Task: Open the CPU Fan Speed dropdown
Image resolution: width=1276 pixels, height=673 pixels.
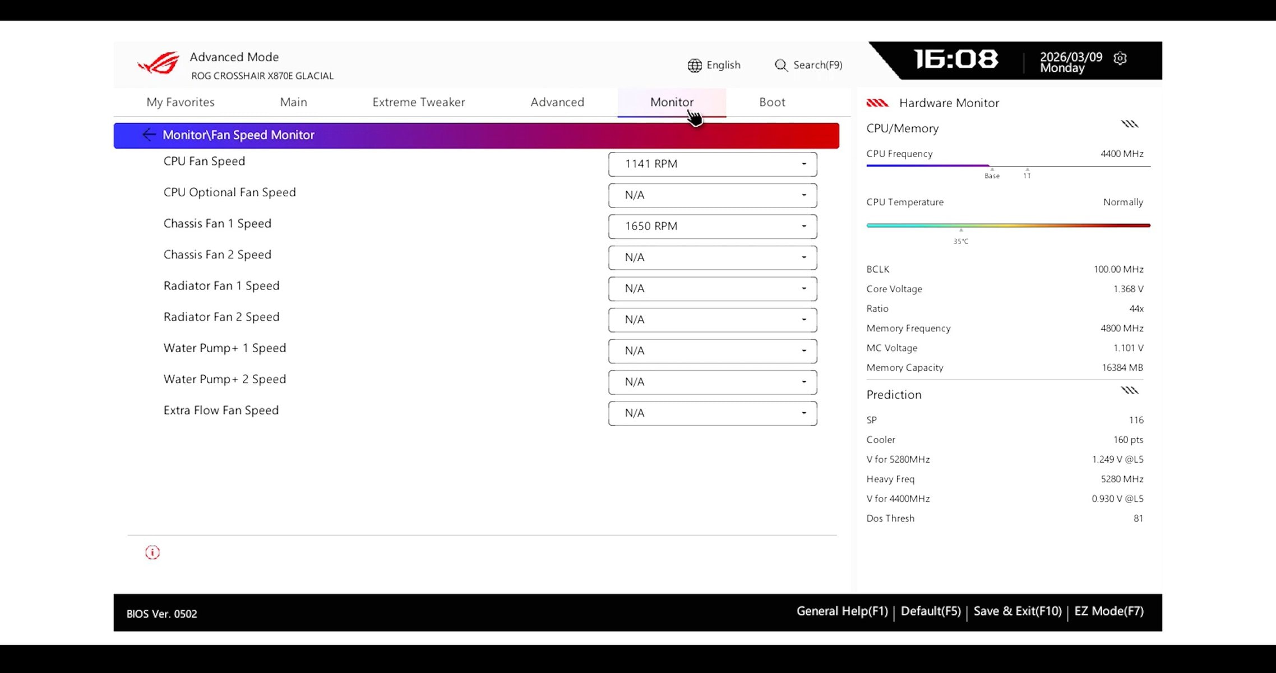Action: [712, 164]
